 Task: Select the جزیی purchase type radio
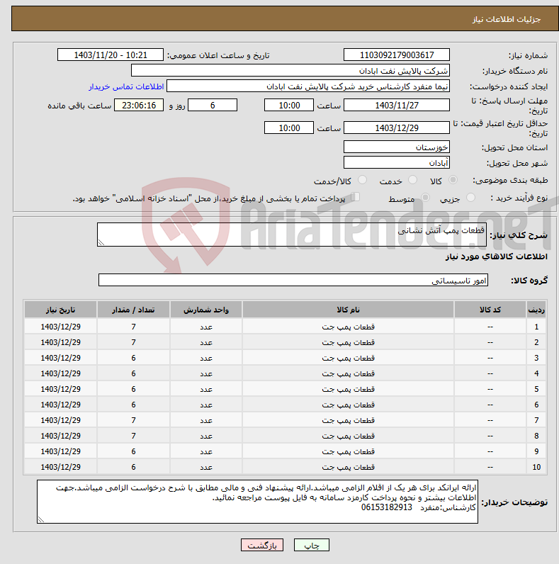[470, 197]
